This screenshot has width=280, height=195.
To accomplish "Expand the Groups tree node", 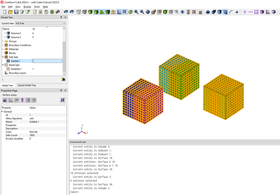I will pos(3,41).
